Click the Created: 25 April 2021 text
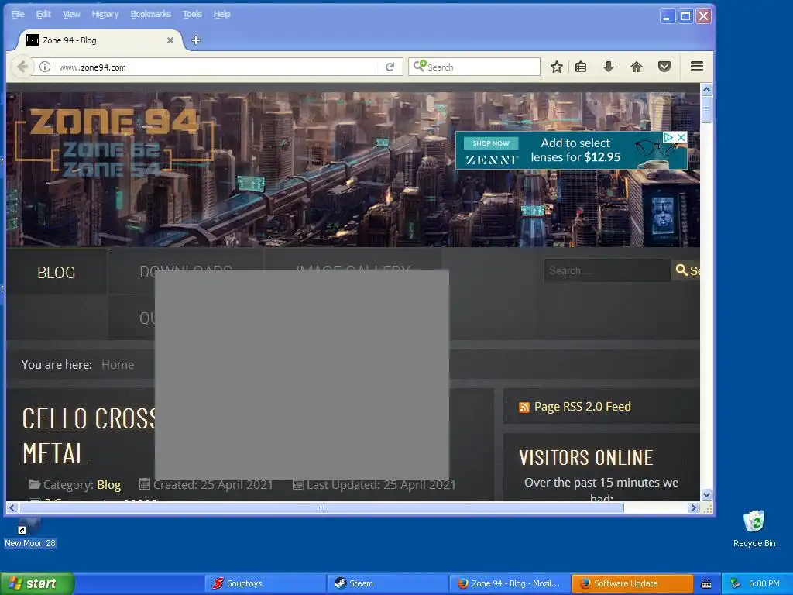This screenshot has width=793, height=595. coord(213,485)
